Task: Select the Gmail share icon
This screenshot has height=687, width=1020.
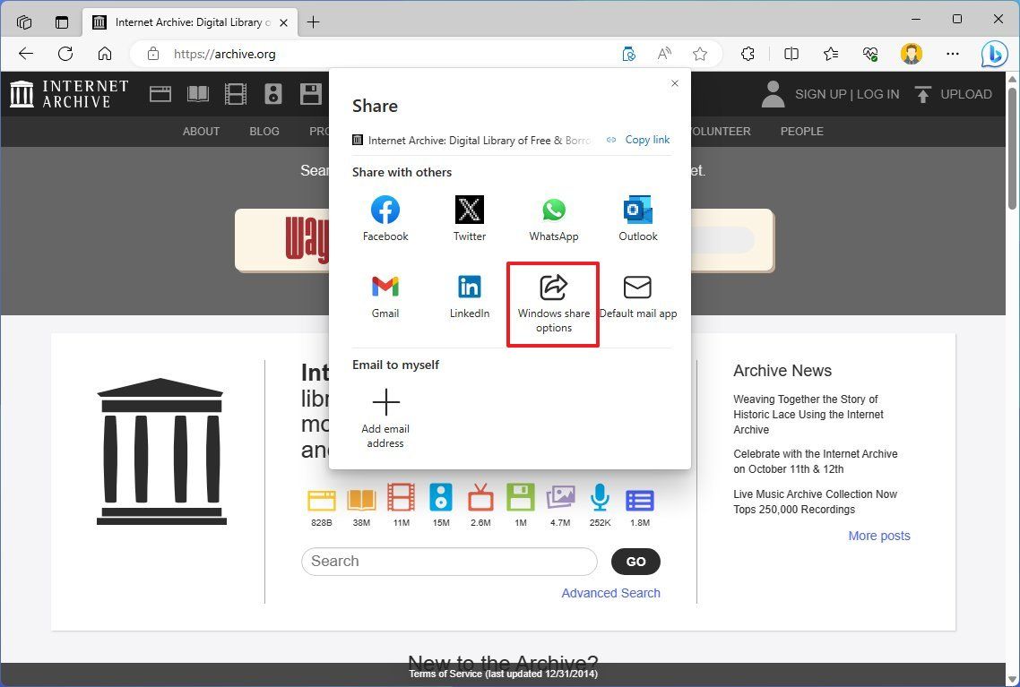Action: [385, 287]
